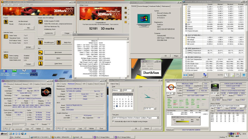248x139 pixels.
Task: Toggle automatic daylight saving adjustment checkbox
Action: (113, 121)
